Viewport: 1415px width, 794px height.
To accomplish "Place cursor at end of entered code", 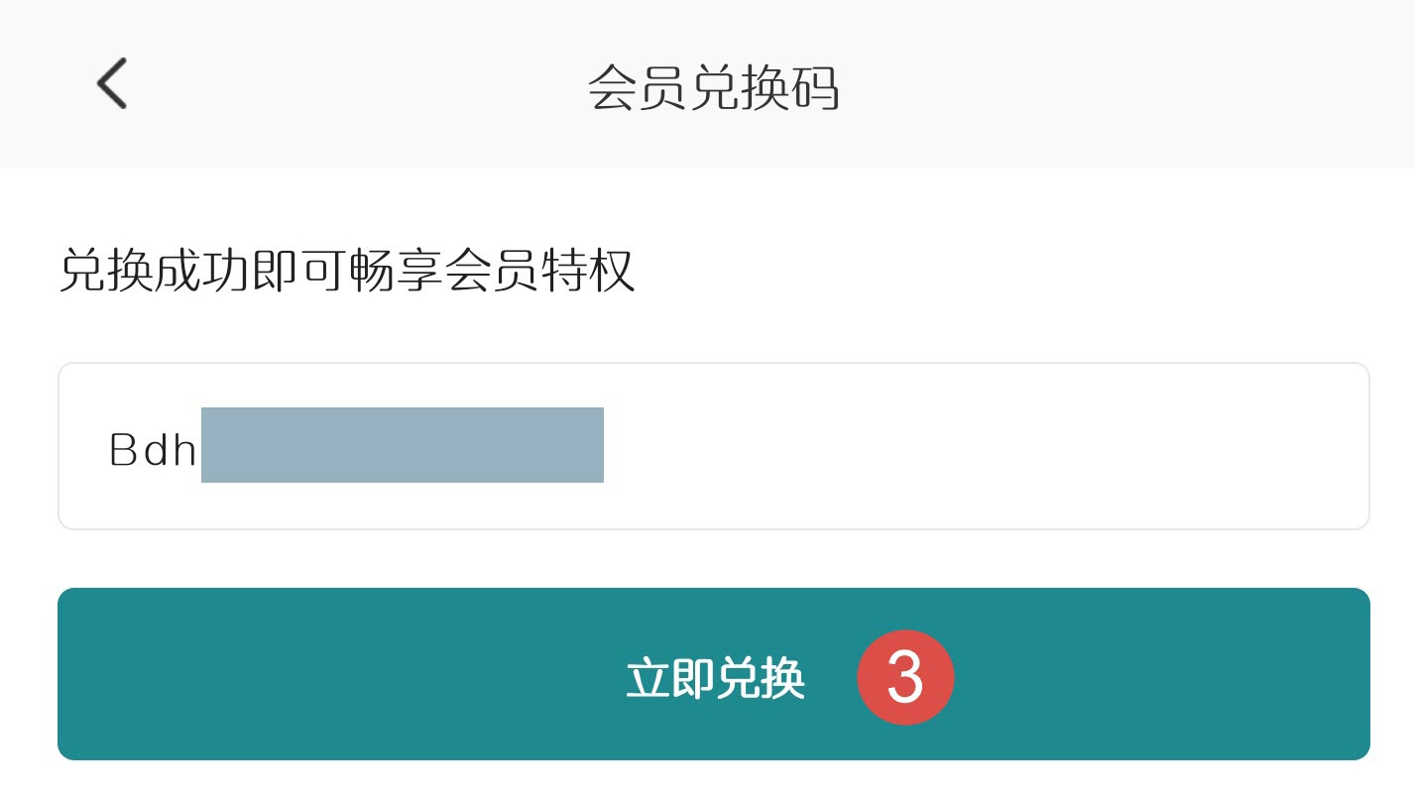I will pyautogui.click(x=607, y=446).
